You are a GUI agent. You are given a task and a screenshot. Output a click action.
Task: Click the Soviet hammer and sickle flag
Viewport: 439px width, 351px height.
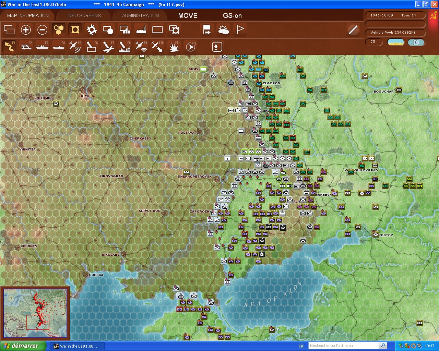click(x=433, y=15)
